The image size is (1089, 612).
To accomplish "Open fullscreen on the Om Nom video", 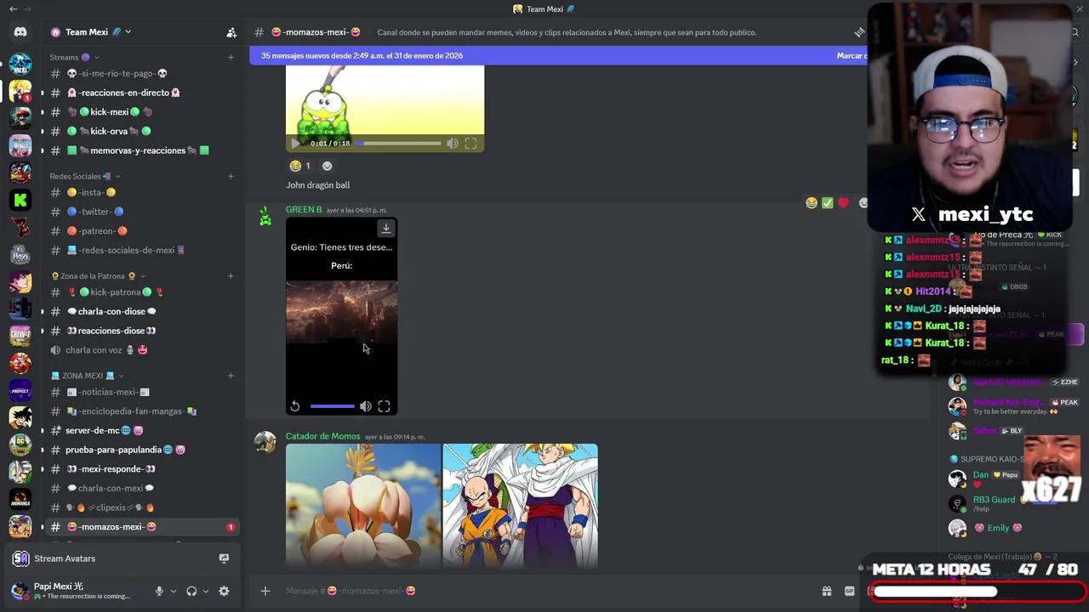I will click(470, 144).
